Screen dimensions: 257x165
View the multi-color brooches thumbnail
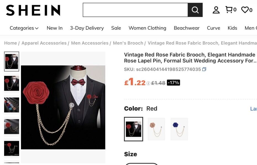point(12,105)
